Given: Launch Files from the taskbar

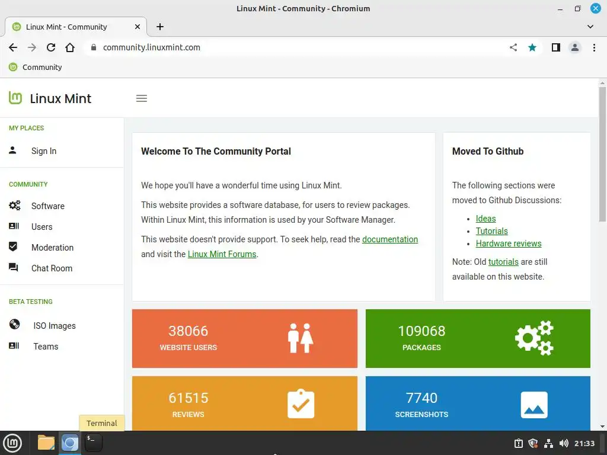Looking at the screenshot, I should [46, 443].
